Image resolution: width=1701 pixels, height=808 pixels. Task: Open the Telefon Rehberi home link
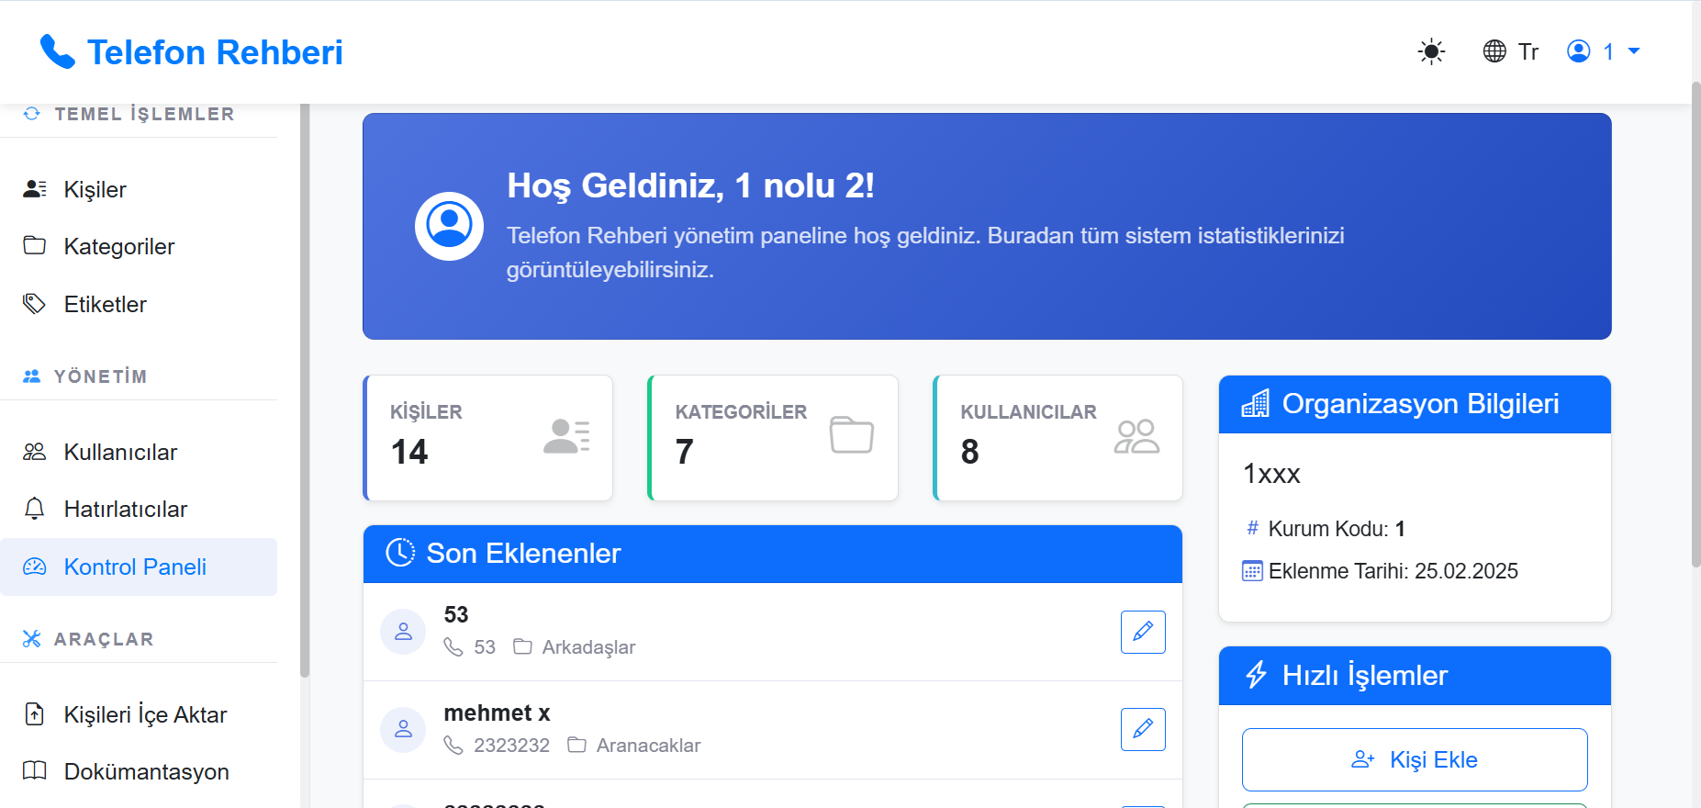192,52
